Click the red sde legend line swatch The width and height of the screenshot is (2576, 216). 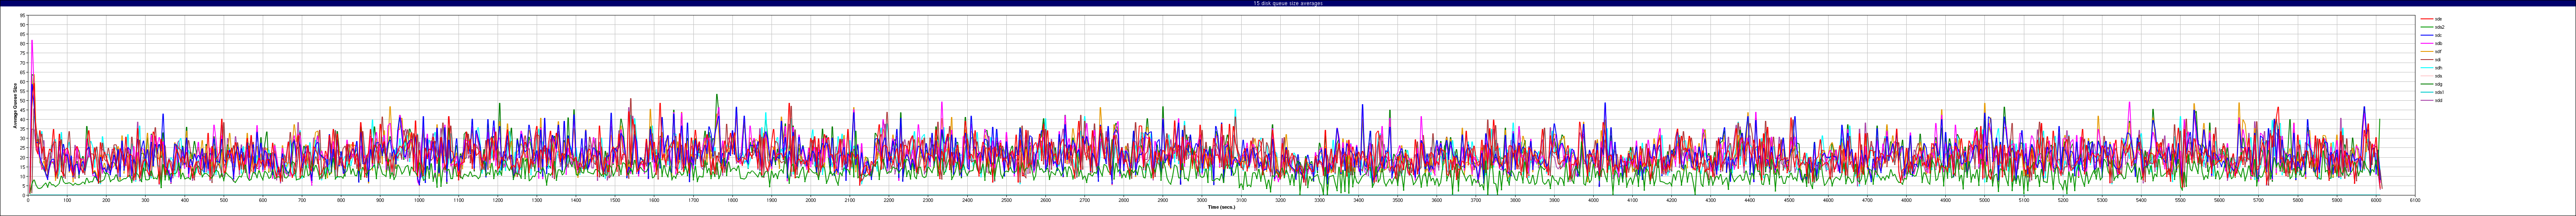[2427, 19]
